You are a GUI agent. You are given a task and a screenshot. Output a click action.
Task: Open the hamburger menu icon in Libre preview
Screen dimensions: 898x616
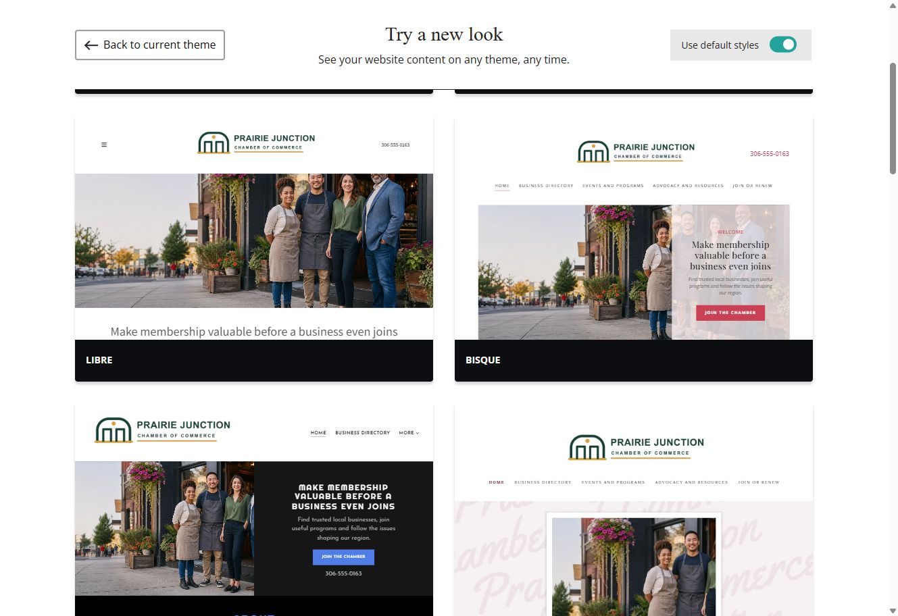point(104,145)
